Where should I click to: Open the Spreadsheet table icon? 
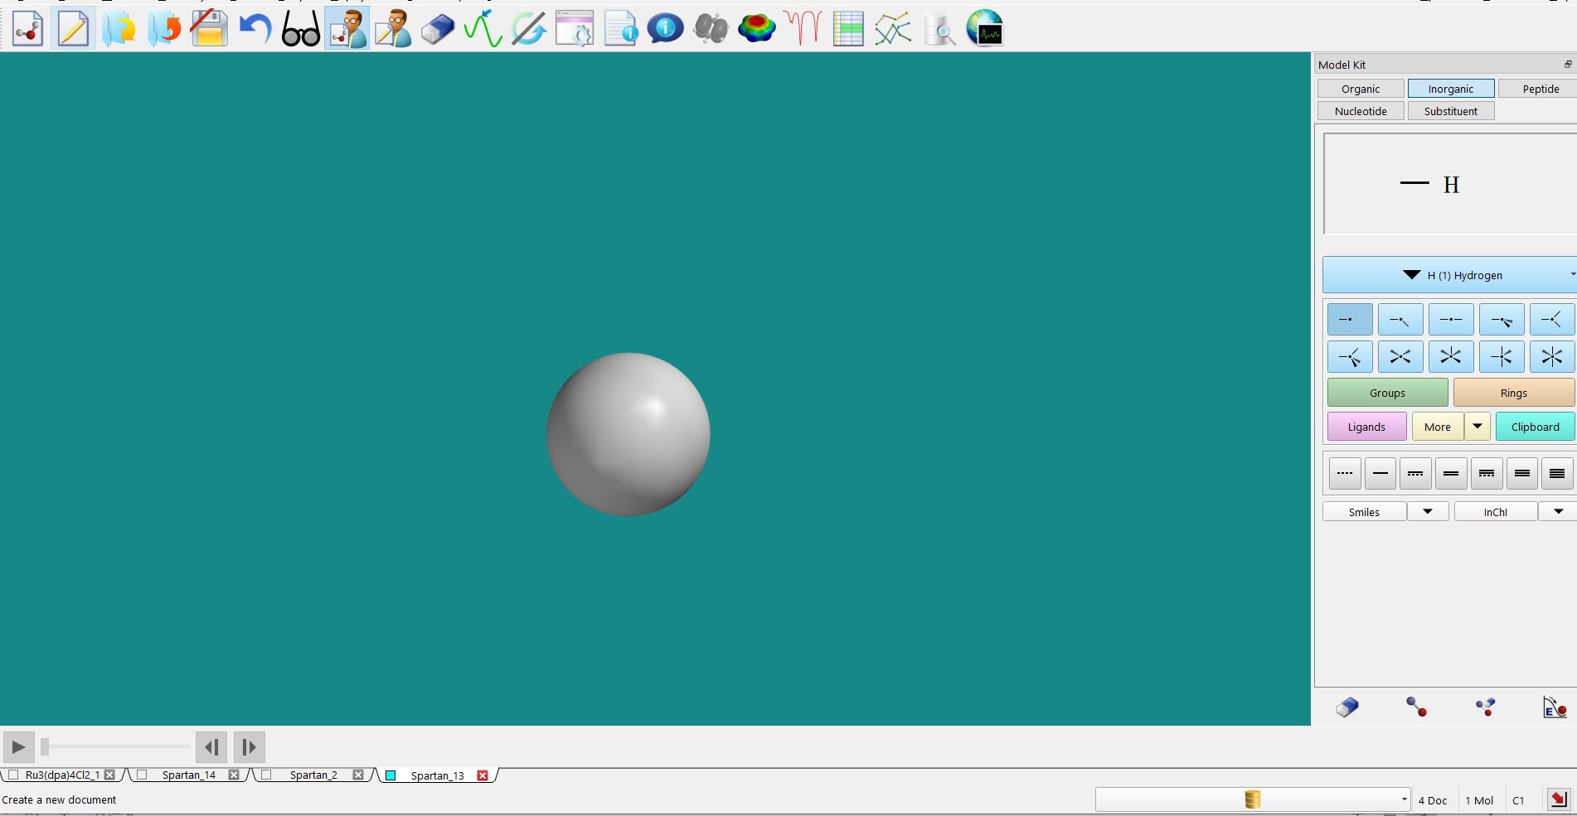(848, 28)
